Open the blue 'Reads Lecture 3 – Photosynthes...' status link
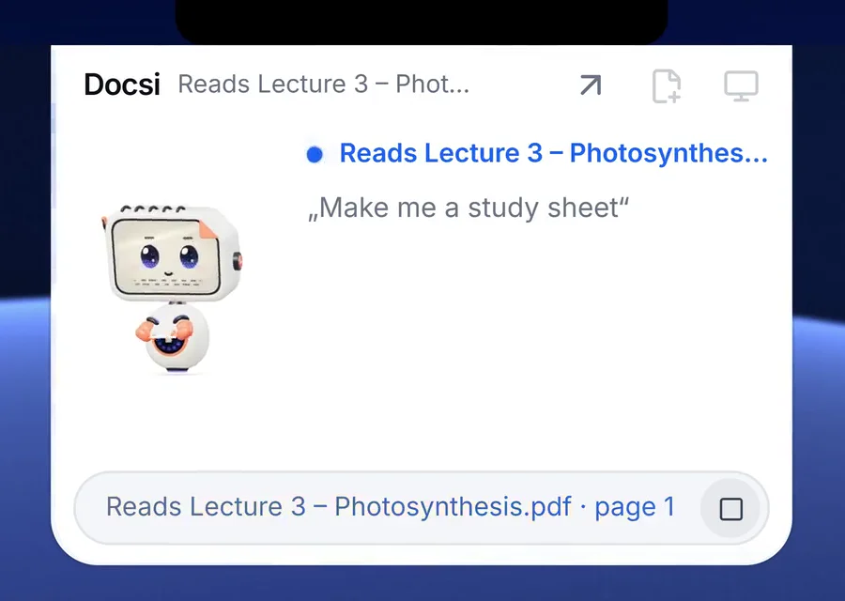Screen dimensions: 845x601 coord(553,153)
